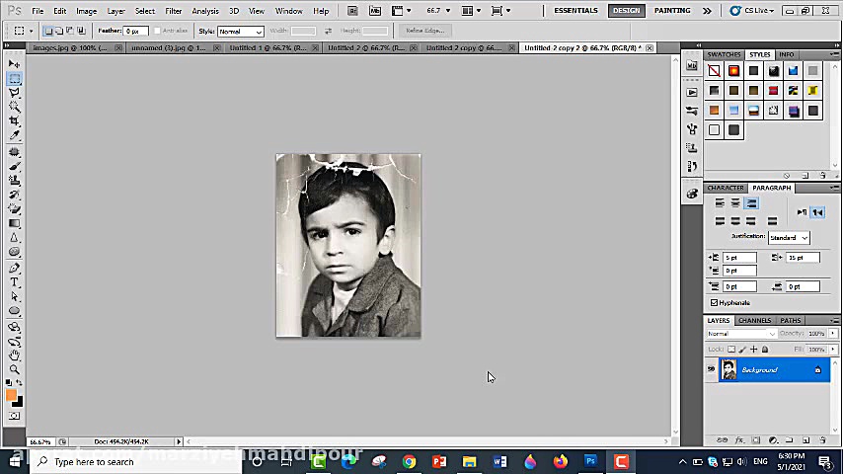
Task: Apply the red style swatch in Styles
Action: [x=773, y=91]
